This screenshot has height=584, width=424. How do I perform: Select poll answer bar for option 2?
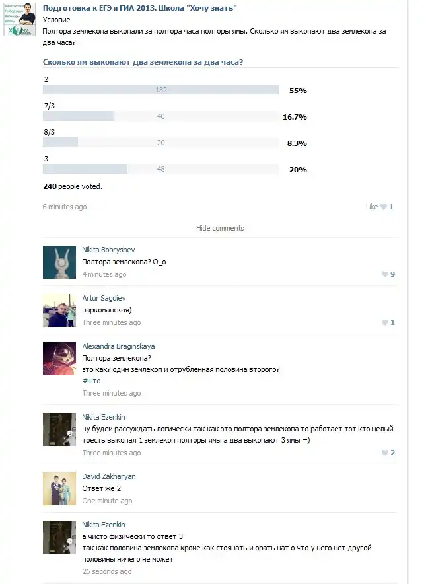160,90
